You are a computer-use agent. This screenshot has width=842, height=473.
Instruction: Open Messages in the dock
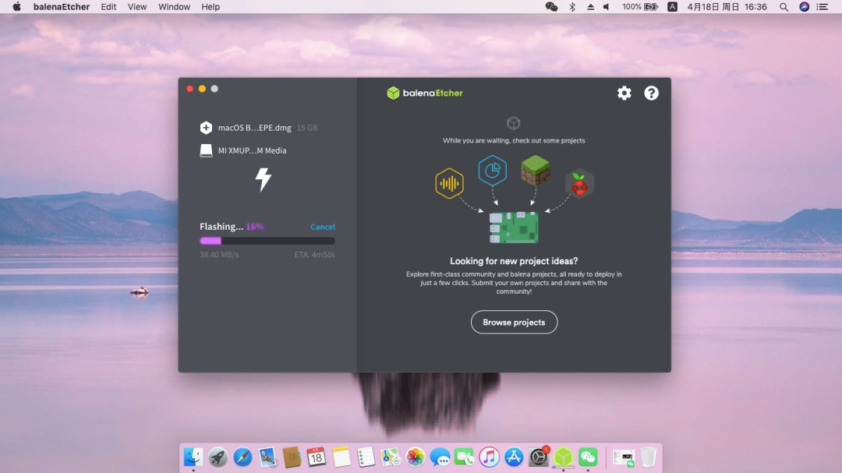(x=440, y=457)
